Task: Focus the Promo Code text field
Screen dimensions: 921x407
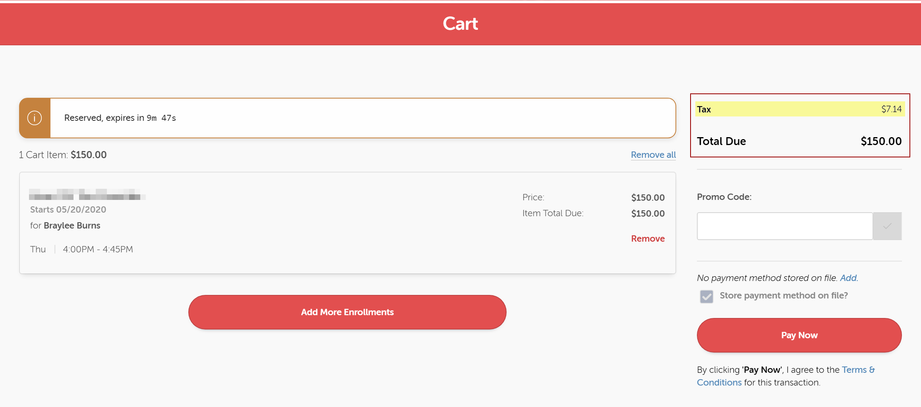Action: point(784,226)
